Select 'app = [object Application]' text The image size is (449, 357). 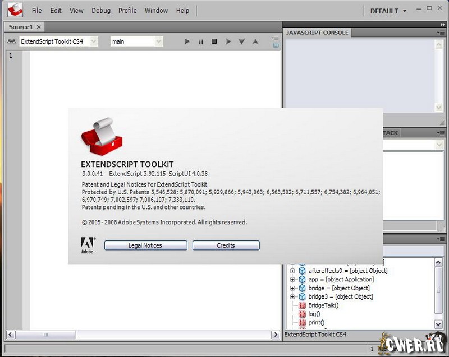(x=341, y=279)
